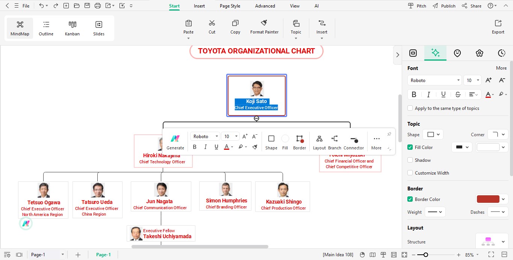513x260 pixels.
Task: Increase font size in side panel
Action: pos(489,80)
